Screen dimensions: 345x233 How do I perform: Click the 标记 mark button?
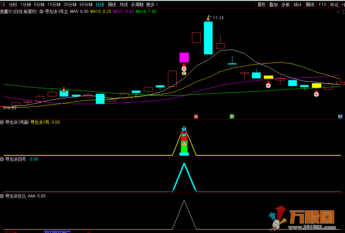pos(334,5)
